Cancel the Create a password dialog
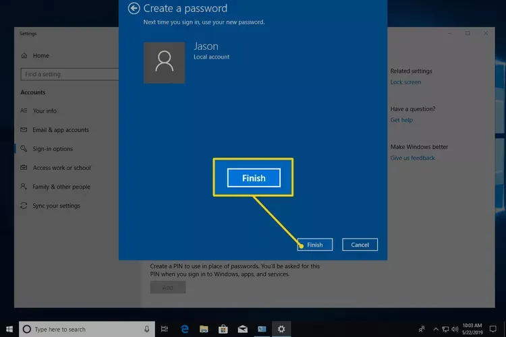 coord(360,245)
